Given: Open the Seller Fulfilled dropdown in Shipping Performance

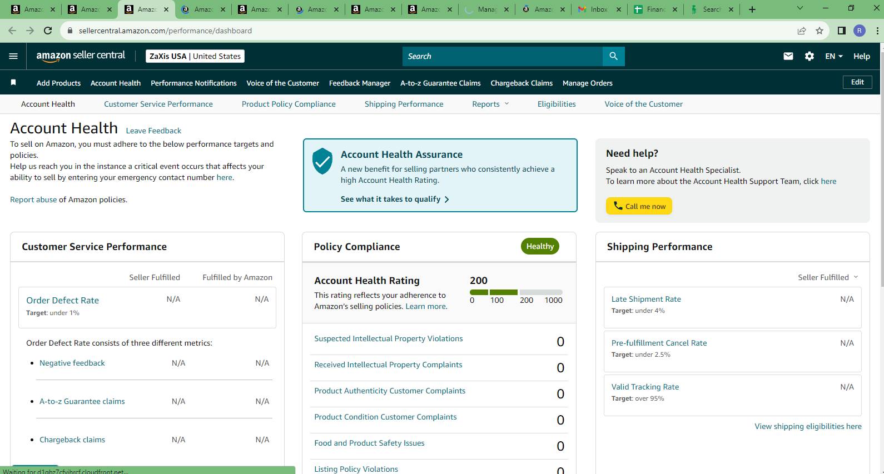Looking at the screenshot, I should [x=828, y=277].
